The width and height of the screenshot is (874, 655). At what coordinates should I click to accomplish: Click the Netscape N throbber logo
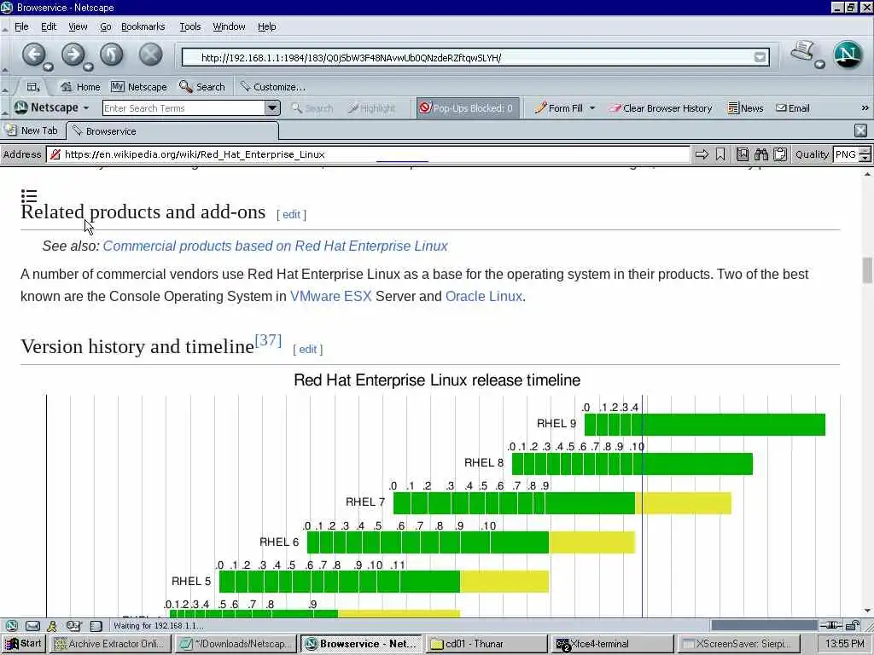848,55
